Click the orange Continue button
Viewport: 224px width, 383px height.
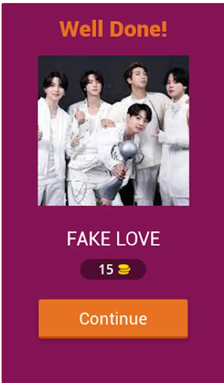[x=113, y=318]
